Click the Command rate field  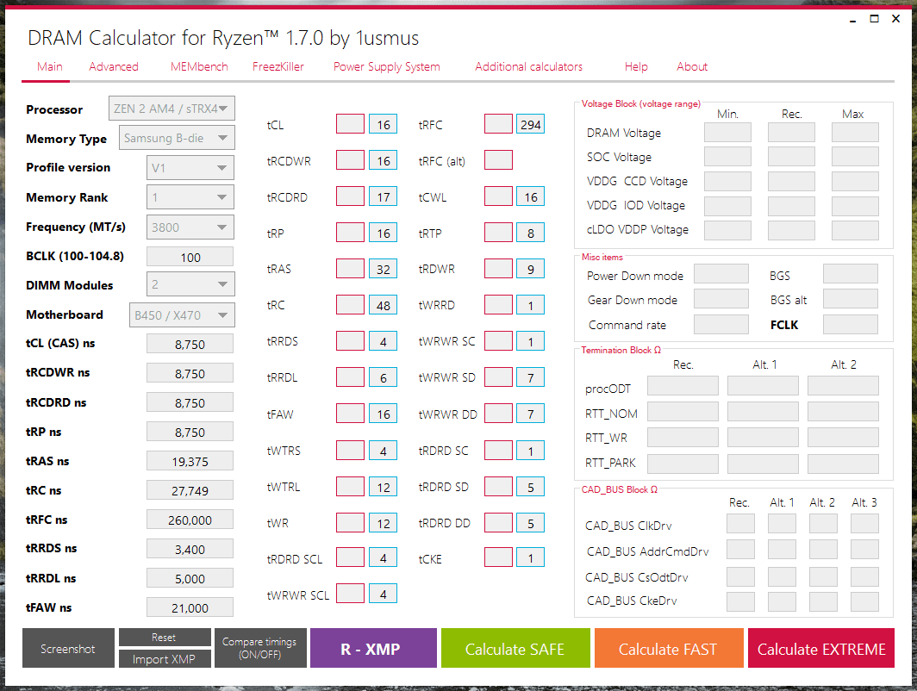721,325
